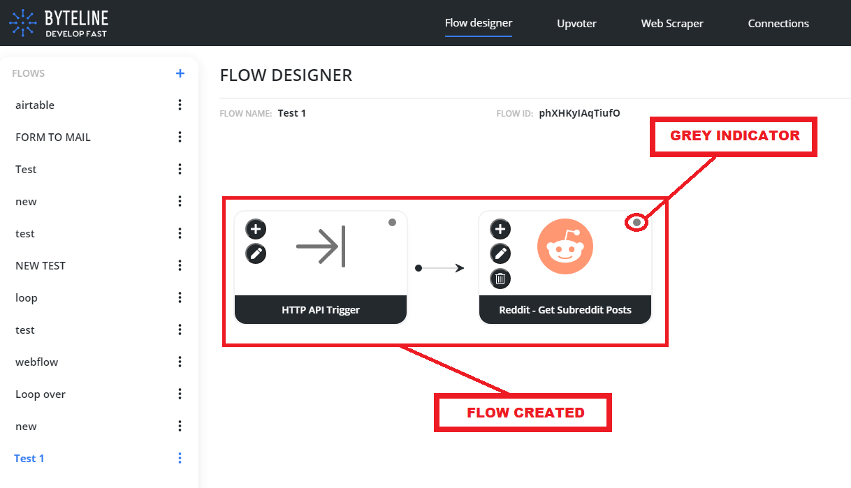Click status indicator dot on HTTP API Trigger

392,223
